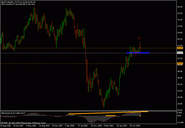Click the 45.00 price axis label
Image resolution: width=185 pixels, height=128 pixels.
(180, 72)
